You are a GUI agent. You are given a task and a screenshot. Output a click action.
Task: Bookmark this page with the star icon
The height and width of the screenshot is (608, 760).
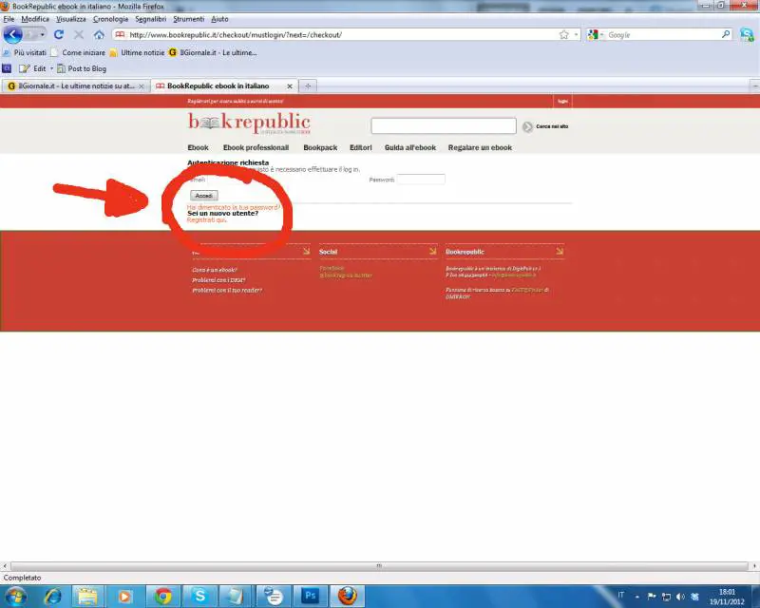click(x=563, y=35)
